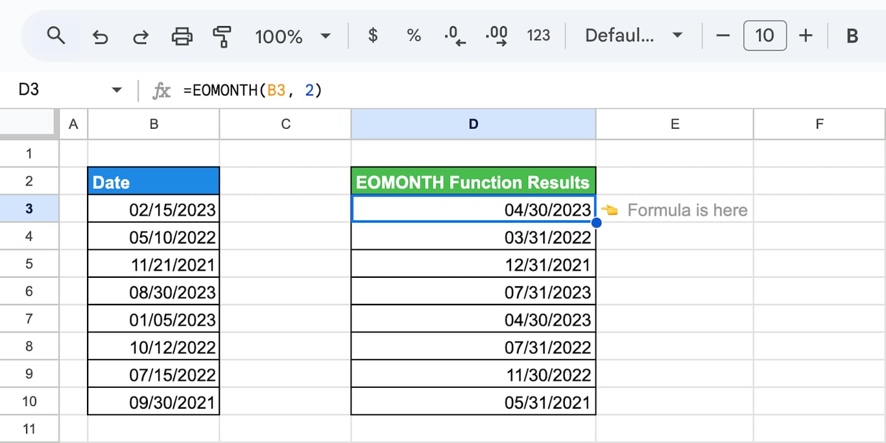The width and height of the screenshot is (886, 443).
Task: Print the spreadsheet using printer icon
Action: (x=182, y=36)
